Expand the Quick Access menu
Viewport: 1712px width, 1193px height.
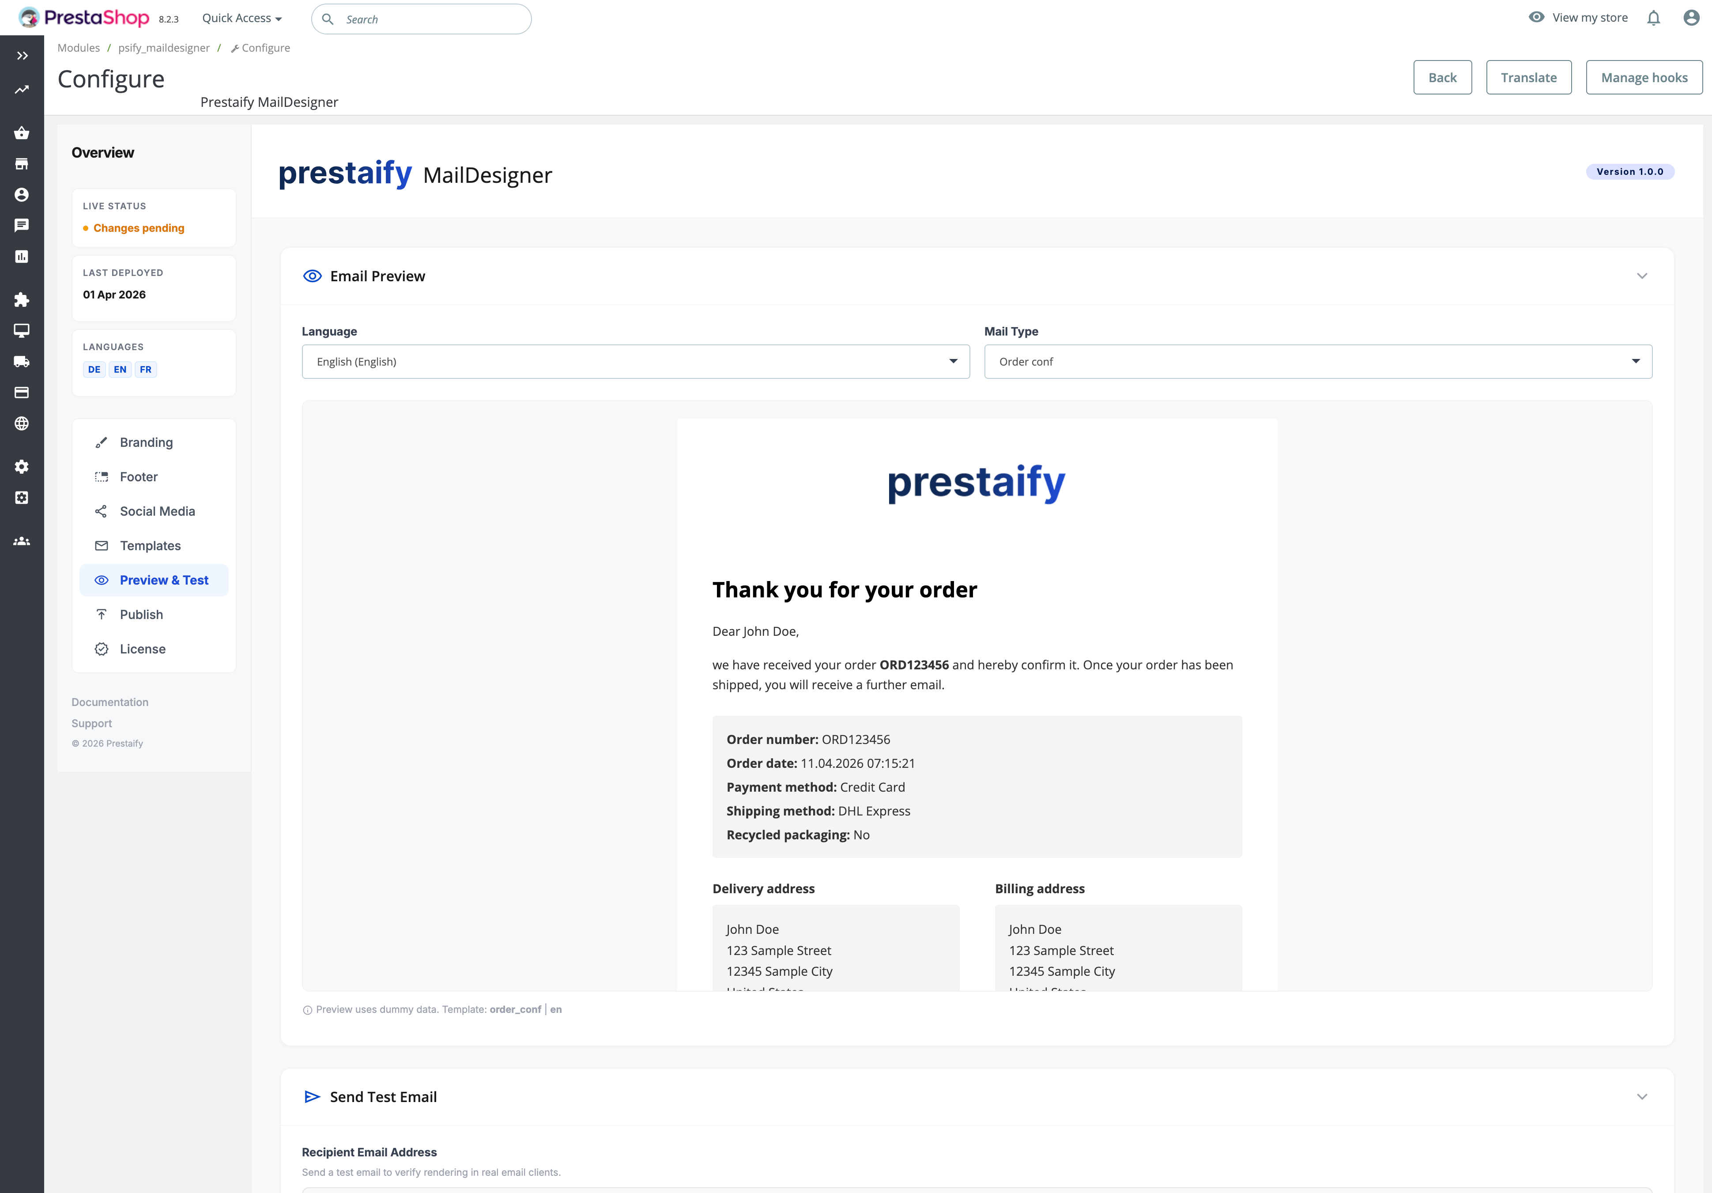[241, 19]
